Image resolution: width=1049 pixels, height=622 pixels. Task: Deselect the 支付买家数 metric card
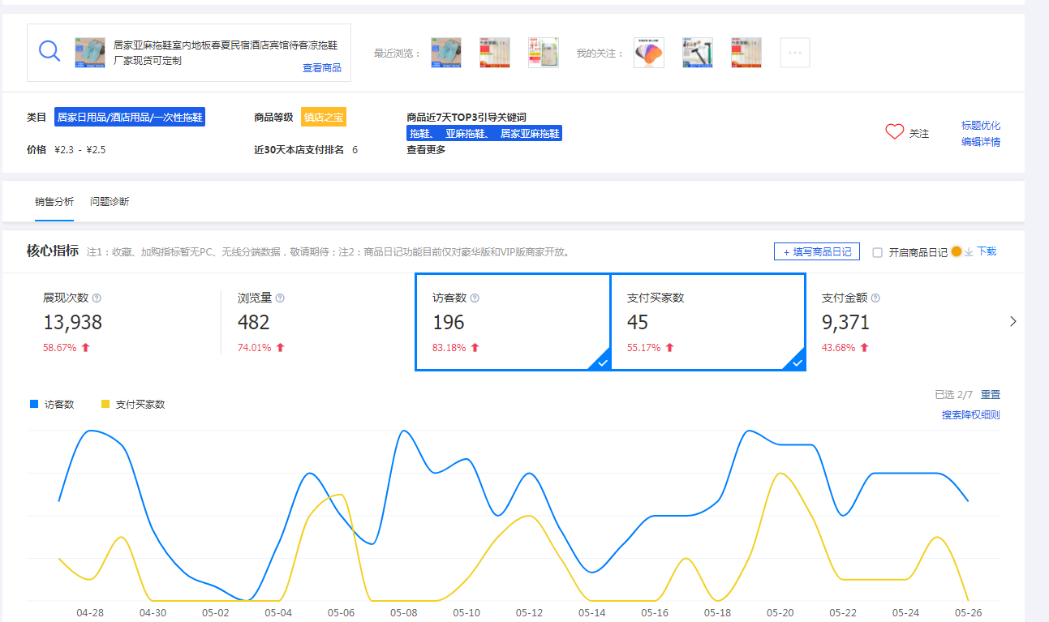click(x=707, y=322)
